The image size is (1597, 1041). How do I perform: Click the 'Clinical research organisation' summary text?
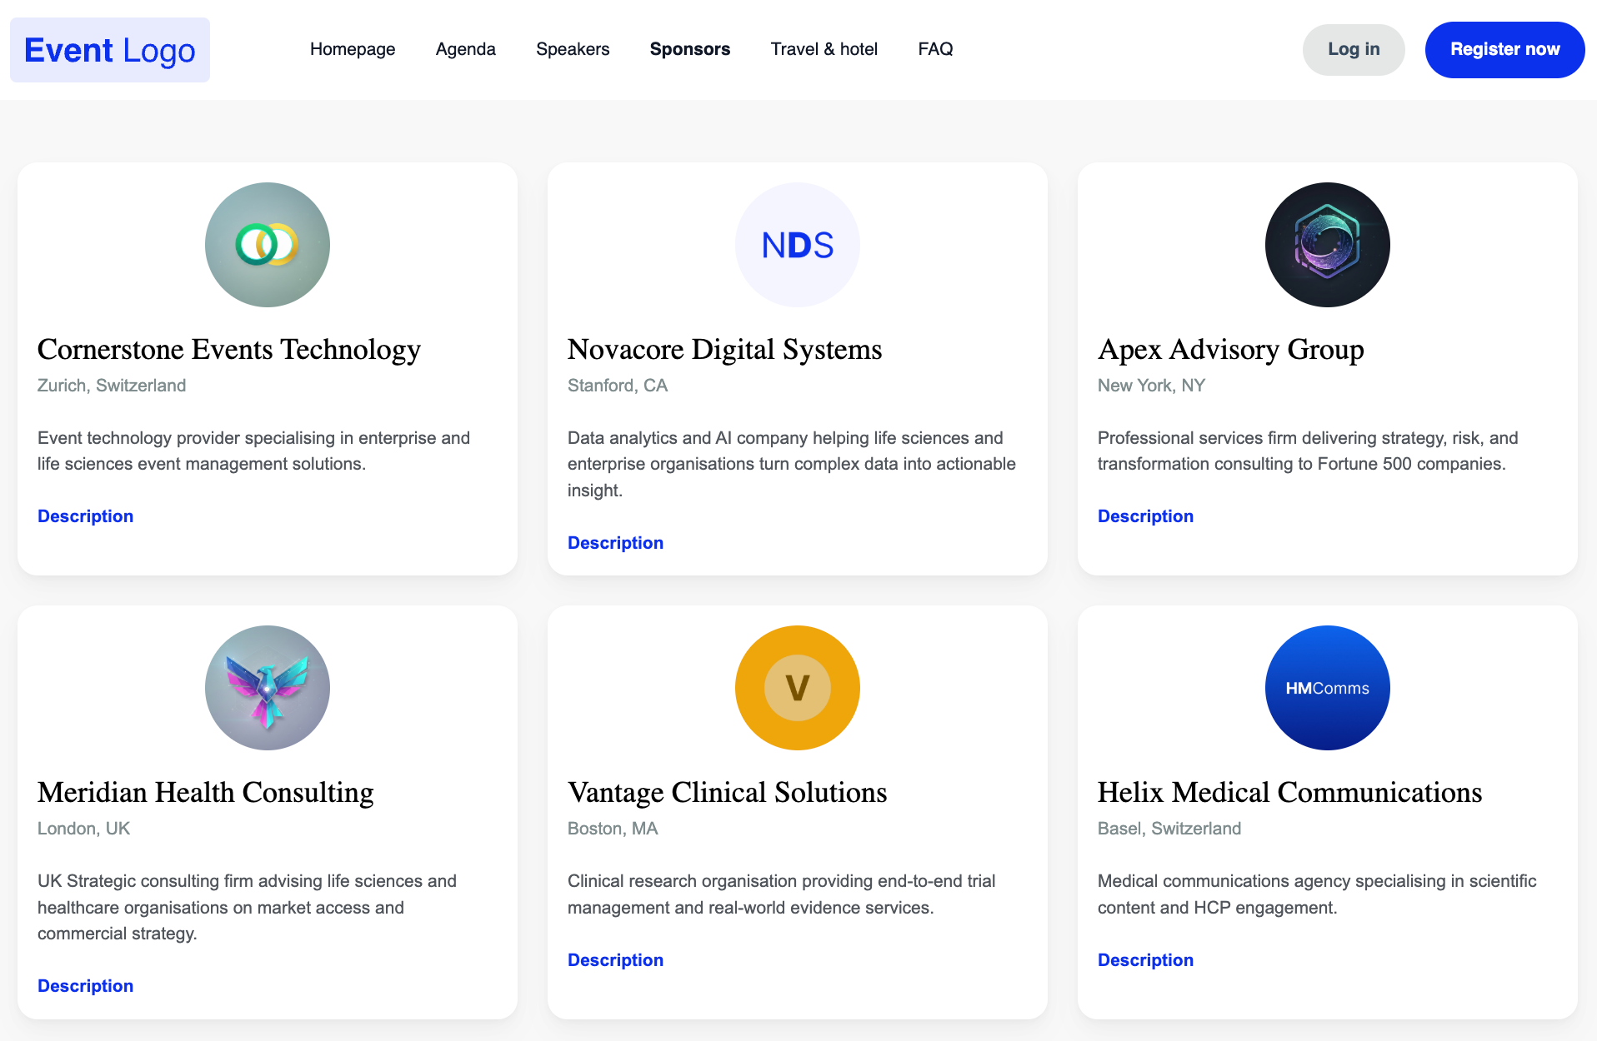coord(782,894)
